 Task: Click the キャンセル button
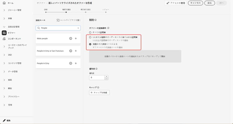195,3
